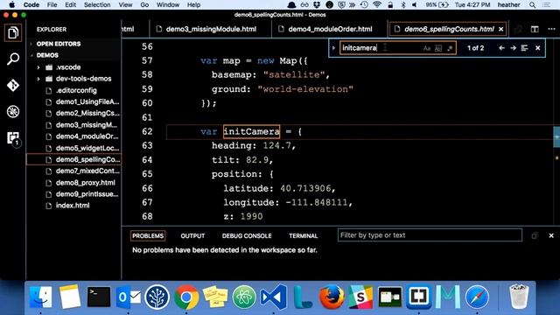
Task: Switch to the Output panel tab
Action: click(x=192, y=235)
